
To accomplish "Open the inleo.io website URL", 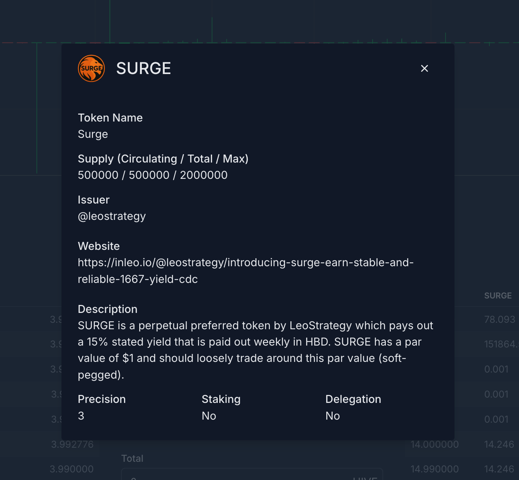I will (245, 270).
